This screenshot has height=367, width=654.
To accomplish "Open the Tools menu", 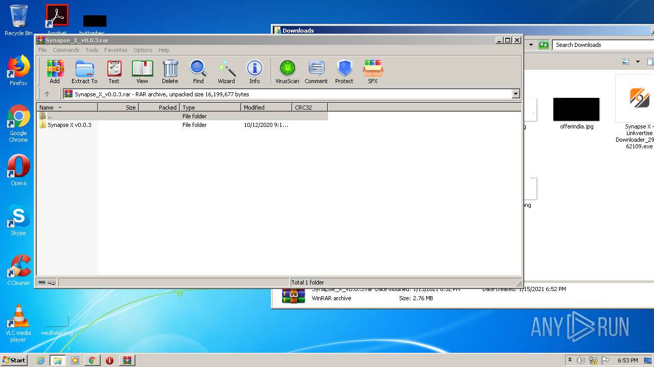I will (92, 50).
